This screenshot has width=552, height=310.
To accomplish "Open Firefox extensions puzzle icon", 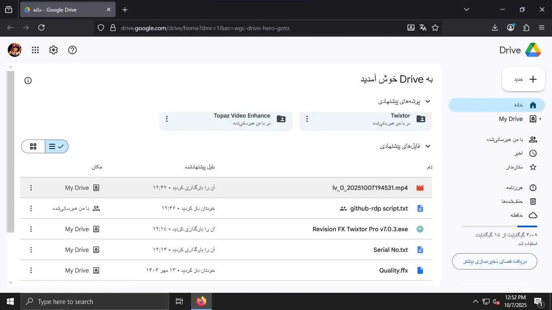I will pos(526,28).
